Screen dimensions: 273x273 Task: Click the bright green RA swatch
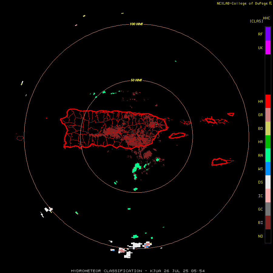pos(268,155)
